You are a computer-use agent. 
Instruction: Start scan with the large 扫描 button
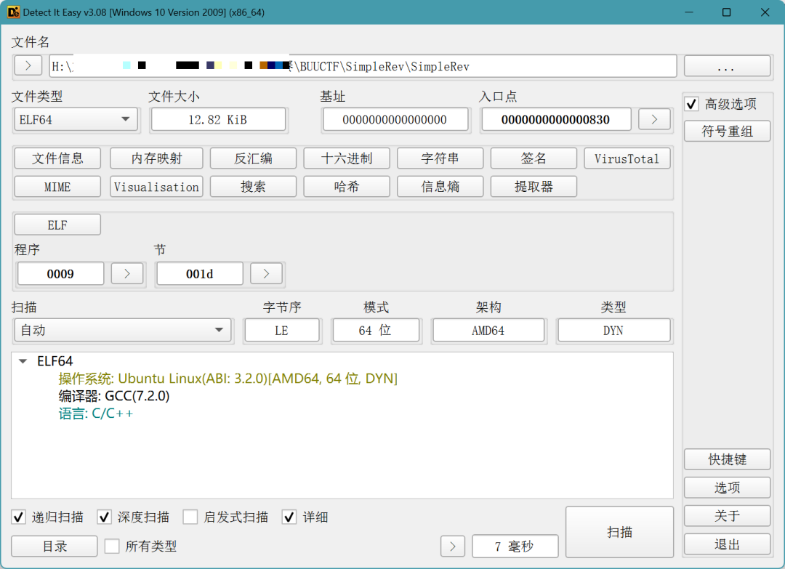(619, 532)
